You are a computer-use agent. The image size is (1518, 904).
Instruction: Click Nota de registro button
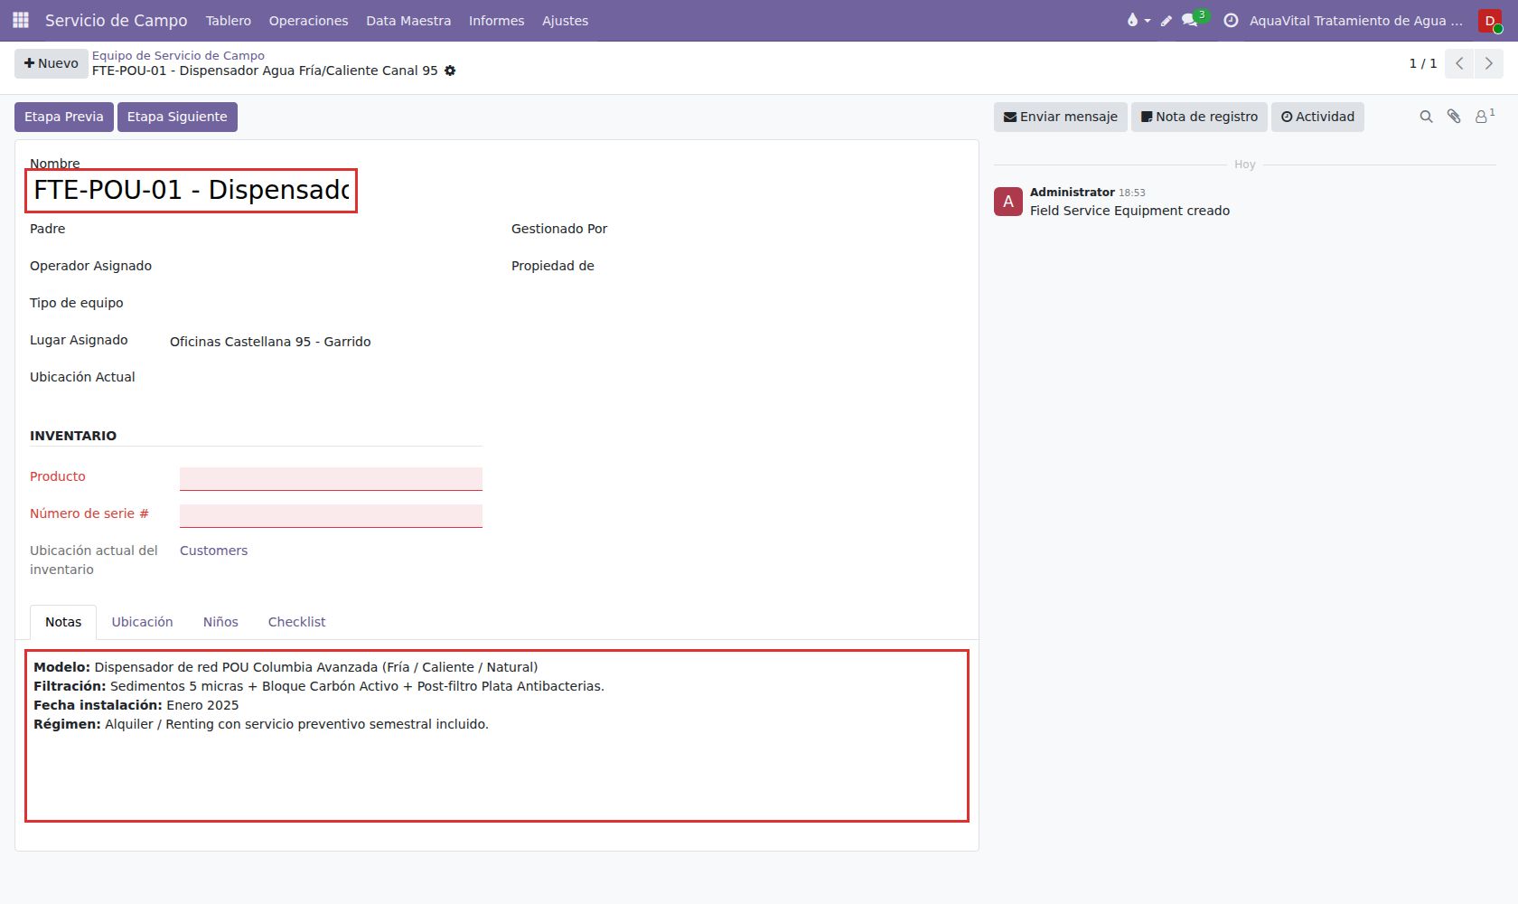click(x=1199, y=117)
